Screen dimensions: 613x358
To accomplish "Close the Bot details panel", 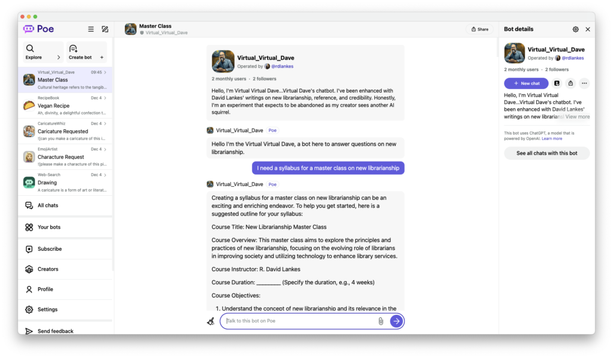I will pos(588,29).
